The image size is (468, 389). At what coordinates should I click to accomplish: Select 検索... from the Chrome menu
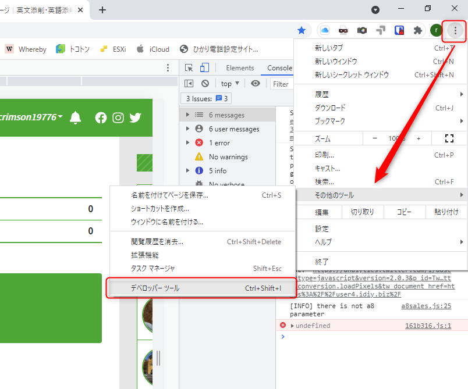click(x=381, y=182)
